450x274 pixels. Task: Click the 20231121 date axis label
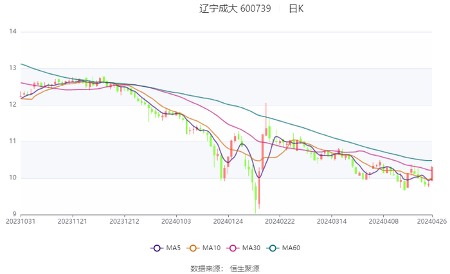click(73, 221)
